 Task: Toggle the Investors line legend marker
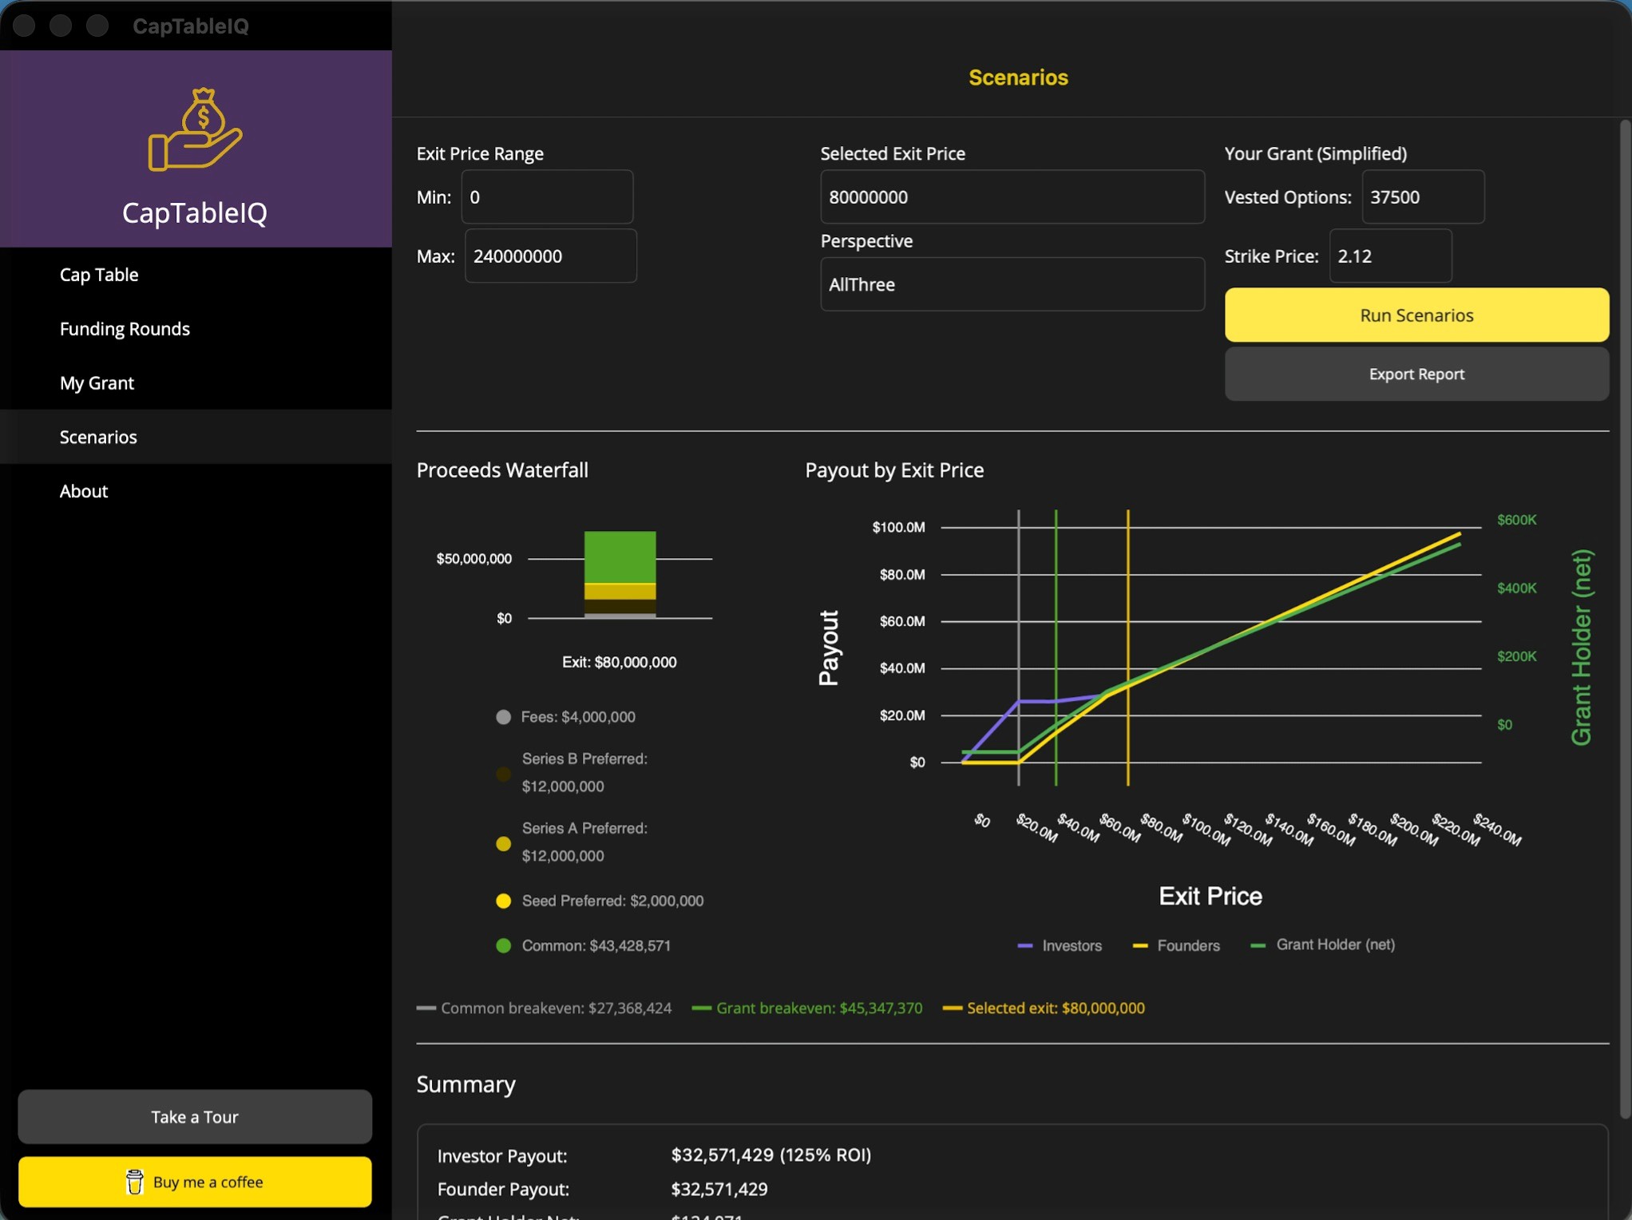[x=1025, y=945]
